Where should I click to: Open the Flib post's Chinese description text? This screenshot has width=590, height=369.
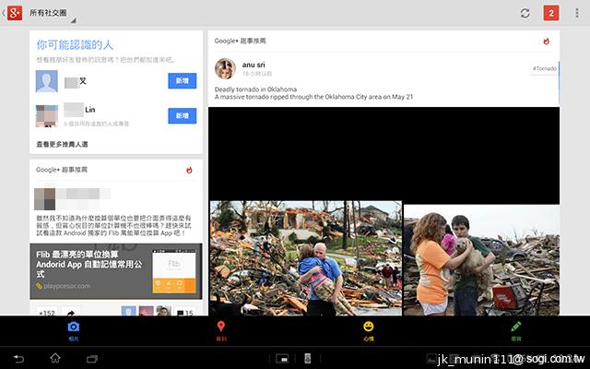[x=113, y=225]
